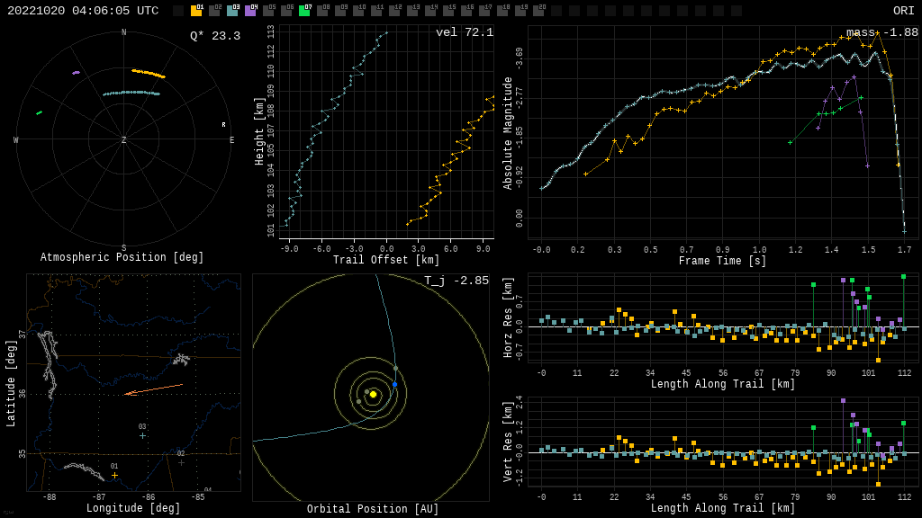Click the yellow Sun marker in orbital plot
The height and width of the screenshot is (518, 922).
(x=373, y=394)
